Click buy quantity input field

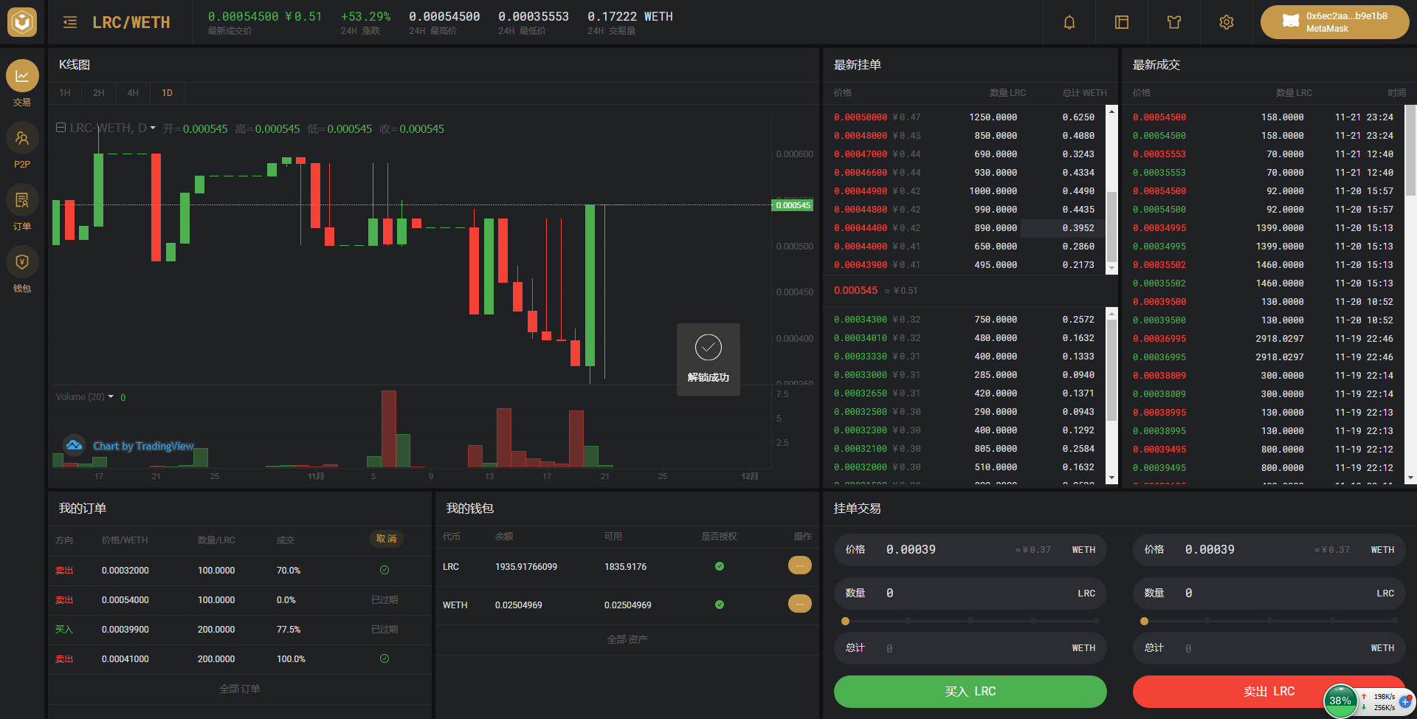point(970,594)
